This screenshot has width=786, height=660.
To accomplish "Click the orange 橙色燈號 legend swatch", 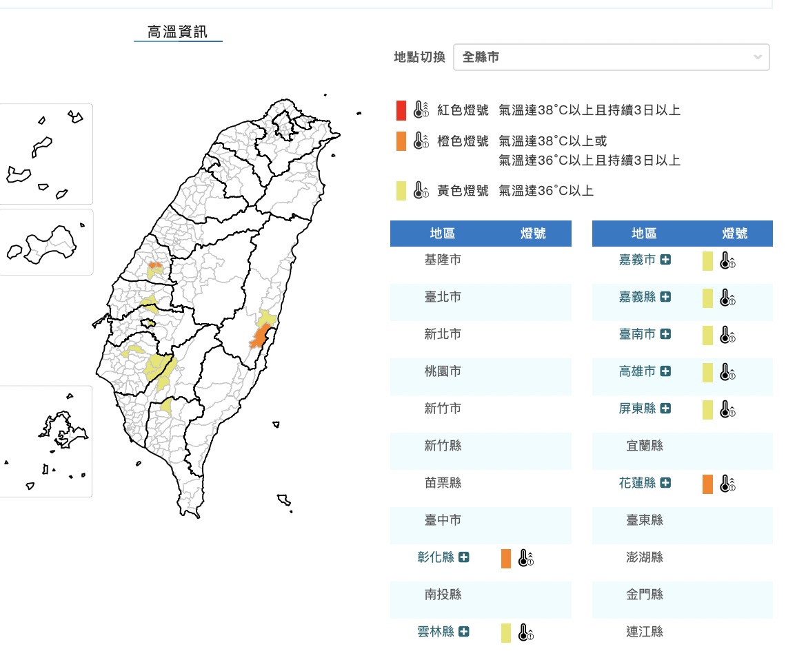I will [x=401, y=141].
